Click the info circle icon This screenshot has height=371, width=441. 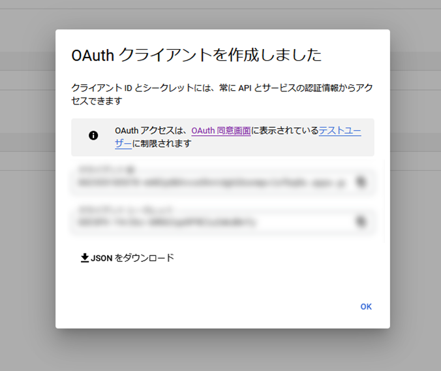tap(93, 135)
